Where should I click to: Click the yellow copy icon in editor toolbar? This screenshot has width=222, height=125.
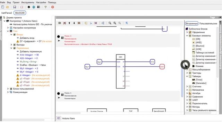(x=86, y=23)
